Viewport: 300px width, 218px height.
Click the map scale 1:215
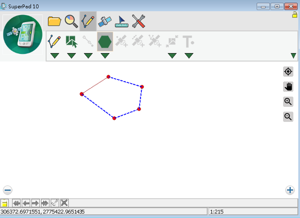pos(217,212)
